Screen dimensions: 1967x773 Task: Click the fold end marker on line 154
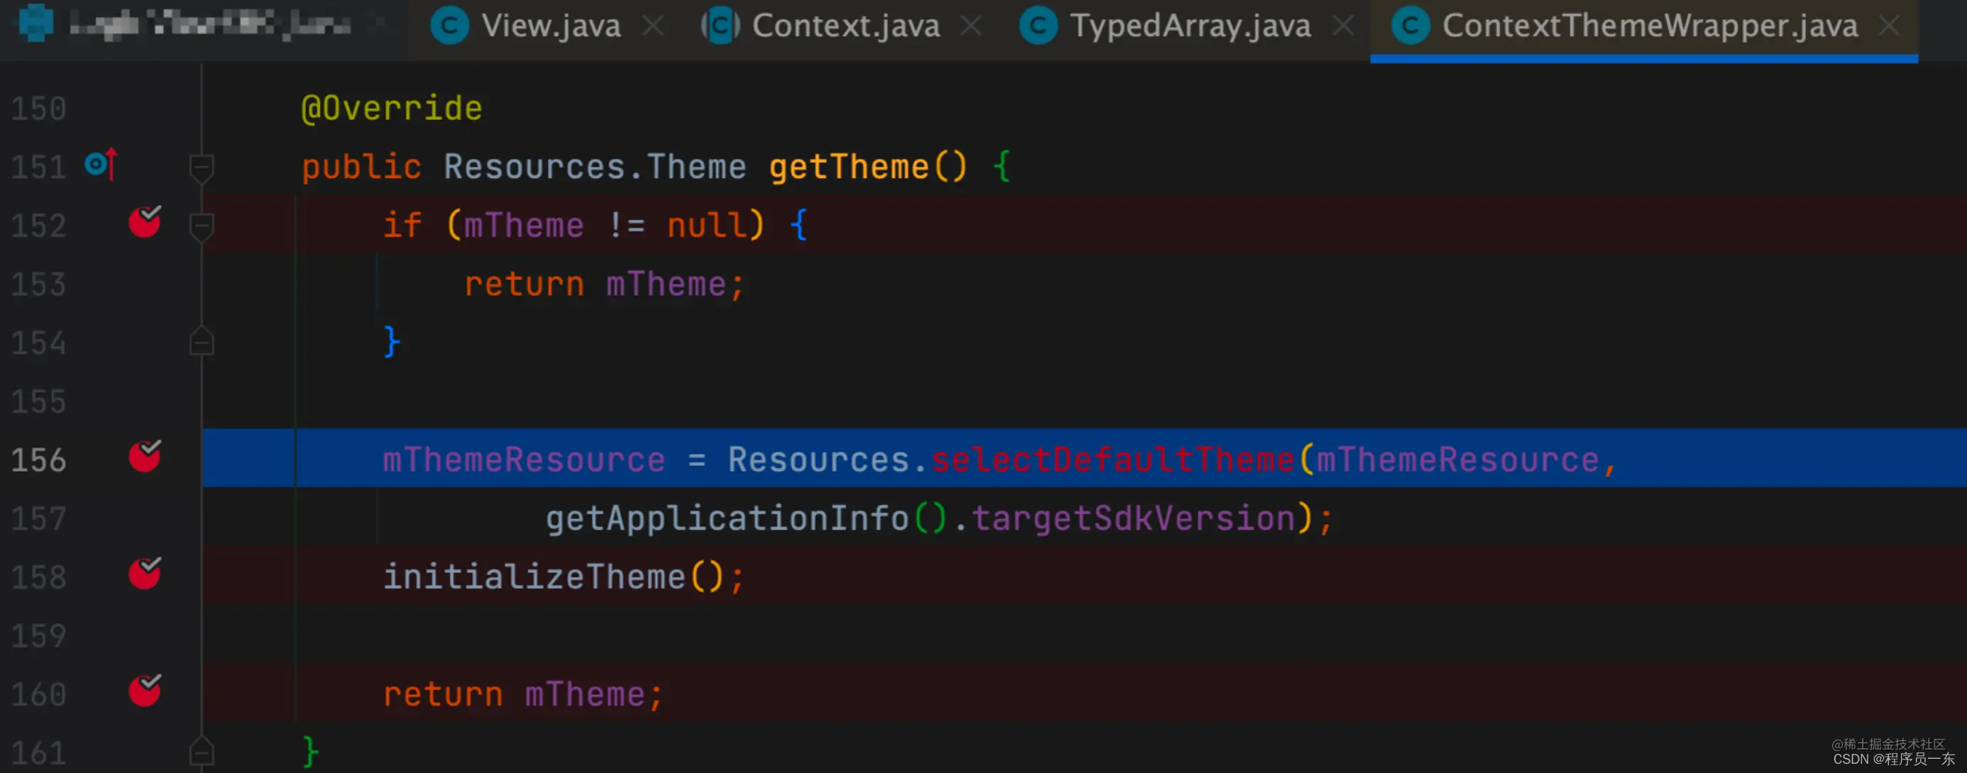[202, 343]
